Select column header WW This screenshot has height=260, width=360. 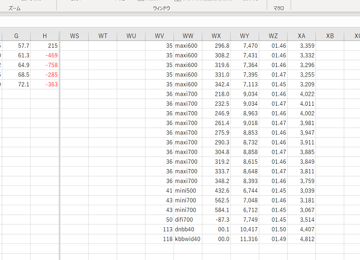click(188, 36)
